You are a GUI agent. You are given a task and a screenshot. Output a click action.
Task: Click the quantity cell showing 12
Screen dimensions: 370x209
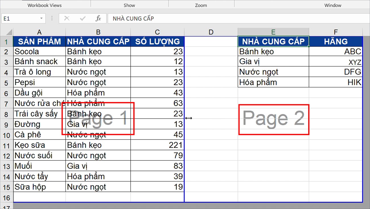[157, 62]
